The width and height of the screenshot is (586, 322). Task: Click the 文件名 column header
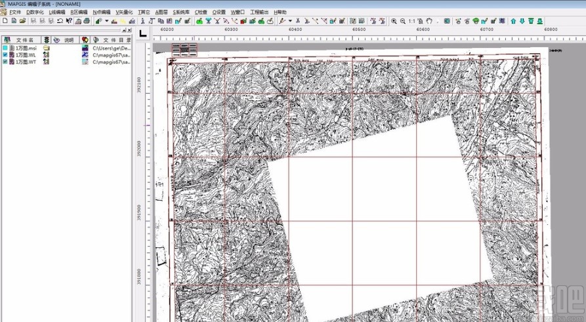[x=26, y=40]
